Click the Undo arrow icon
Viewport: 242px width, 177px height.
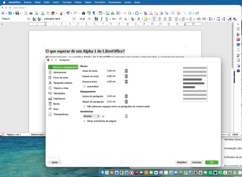click(68, 13)
